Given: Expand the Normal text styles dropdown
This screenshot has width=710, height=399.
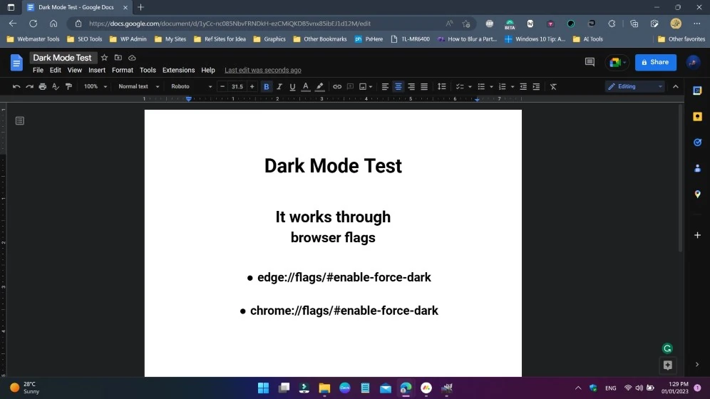Looking at the screenshot, I should 138,87.
